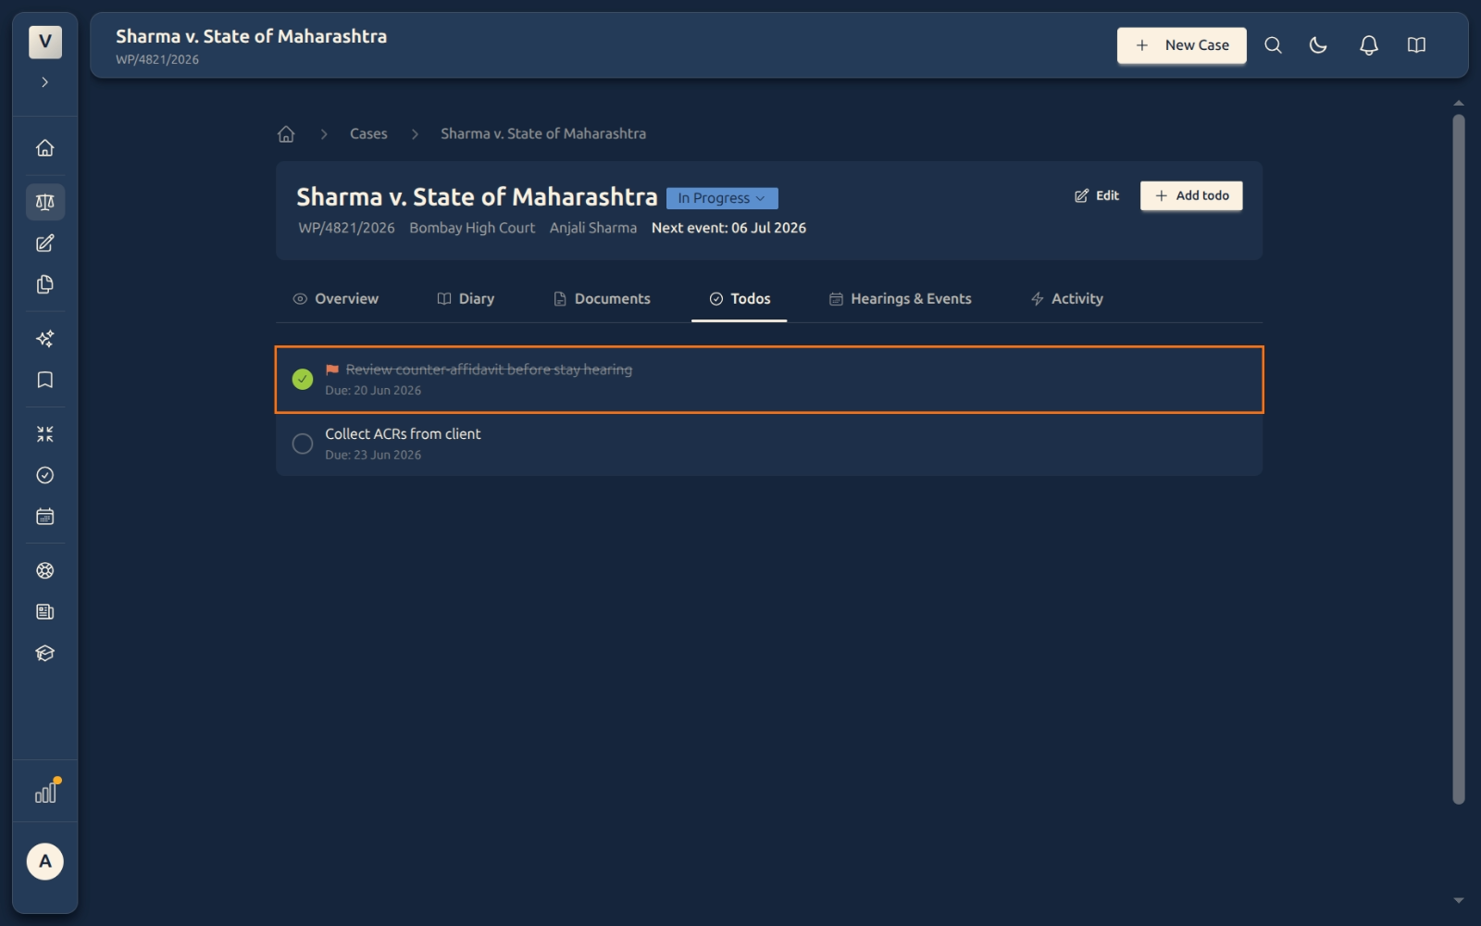Open the Cases scales icon in sidebar
The image size is (1481, 926).
tap(44, 202)
